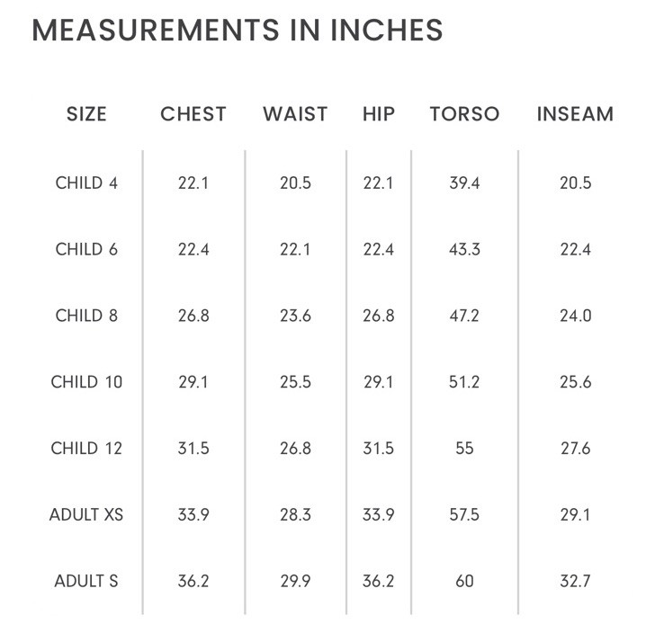Click the Child 10 waist value 25.5

click(295, 382)
